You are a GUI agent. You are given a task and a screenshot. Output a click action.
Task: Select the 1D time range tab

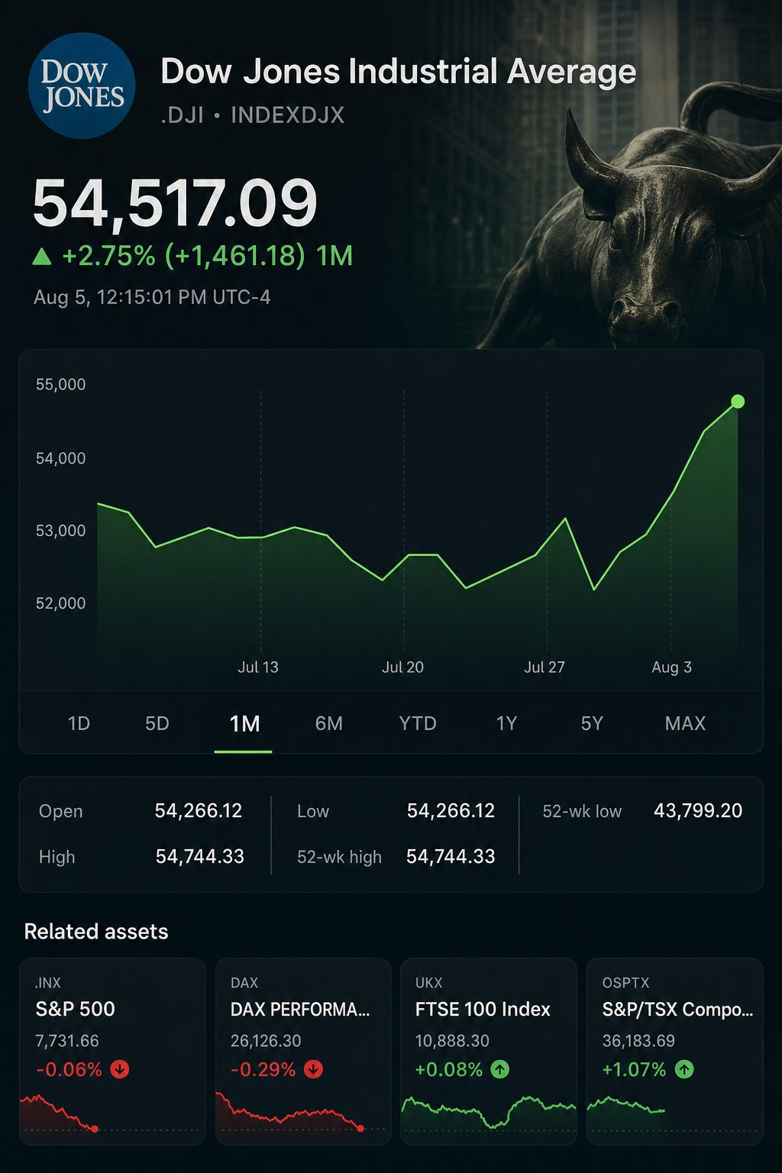(x=79, y=723)
